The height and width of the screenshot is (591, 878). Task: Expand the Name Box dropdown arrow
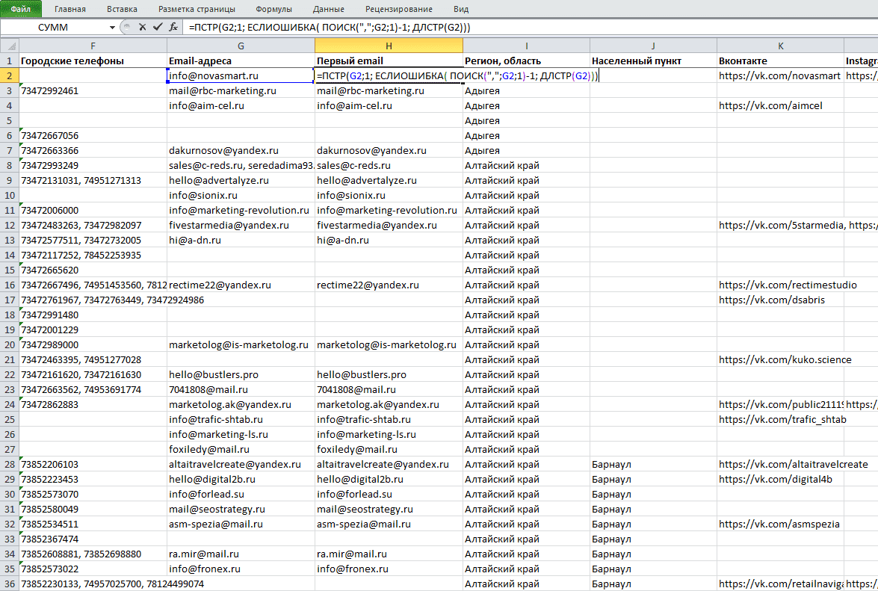point(112,27)
